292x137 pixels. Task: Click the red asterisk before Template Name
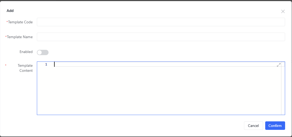(6, 37)
